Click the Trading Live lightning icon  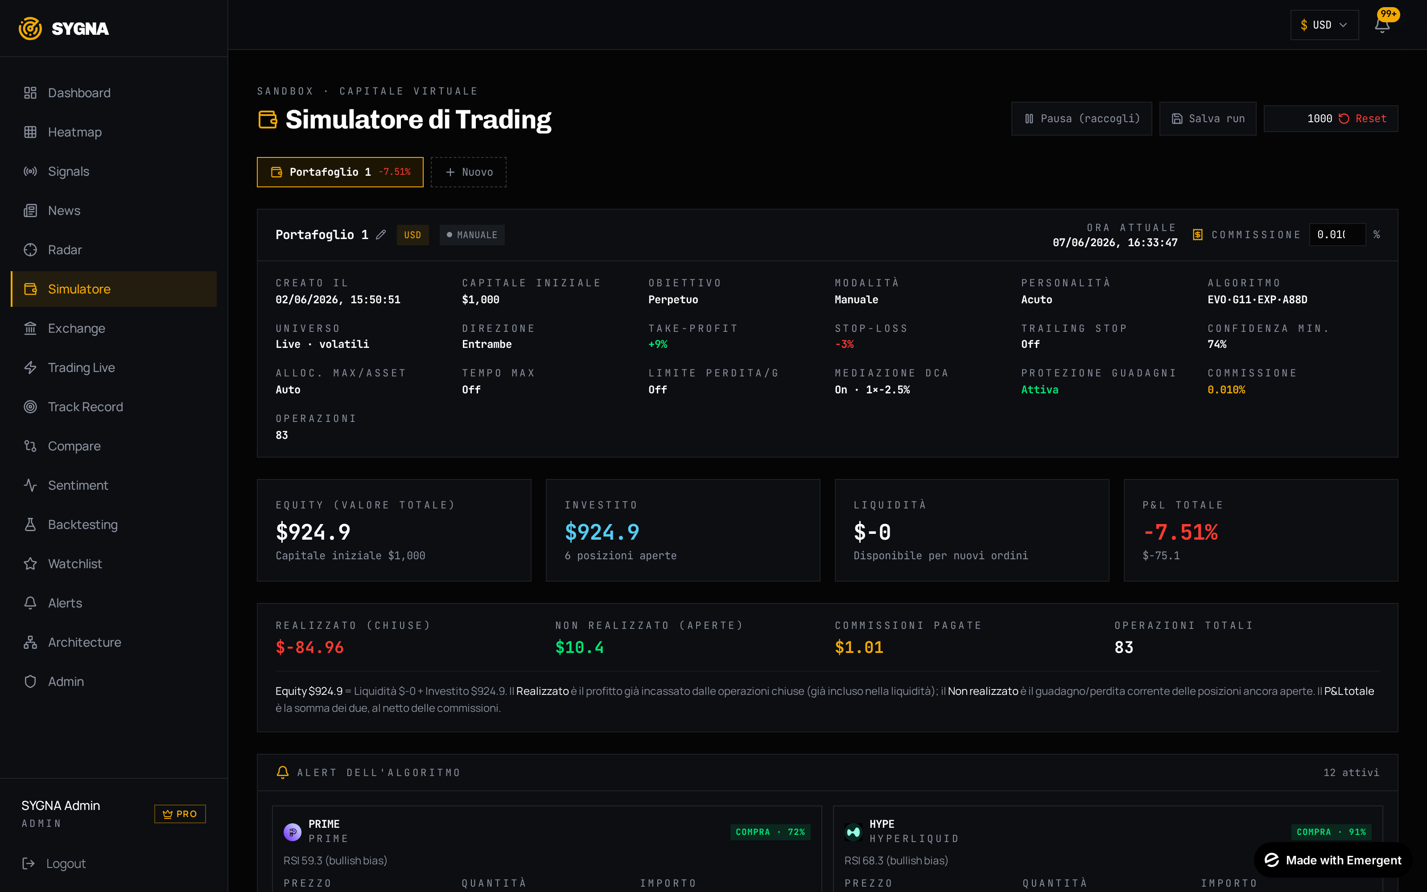pyautogui.click(x=30, y=368)
